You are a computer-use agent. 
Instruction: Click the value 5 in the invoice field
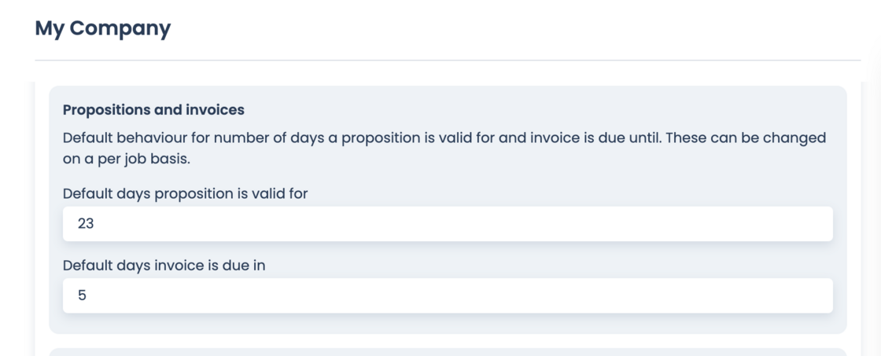(82, 295)
